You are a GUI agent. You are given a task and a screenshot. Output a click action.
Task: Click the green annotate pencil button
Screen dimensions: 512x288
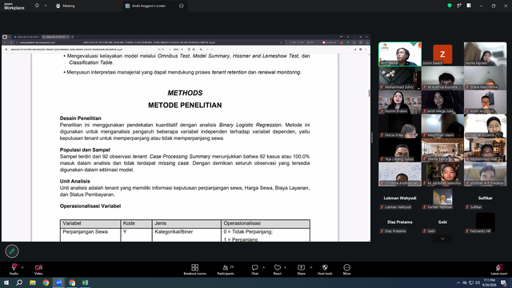(x=12, y=251)
